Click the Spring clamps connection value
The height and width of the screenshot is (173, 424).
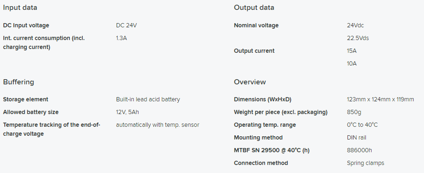[365, 163]
